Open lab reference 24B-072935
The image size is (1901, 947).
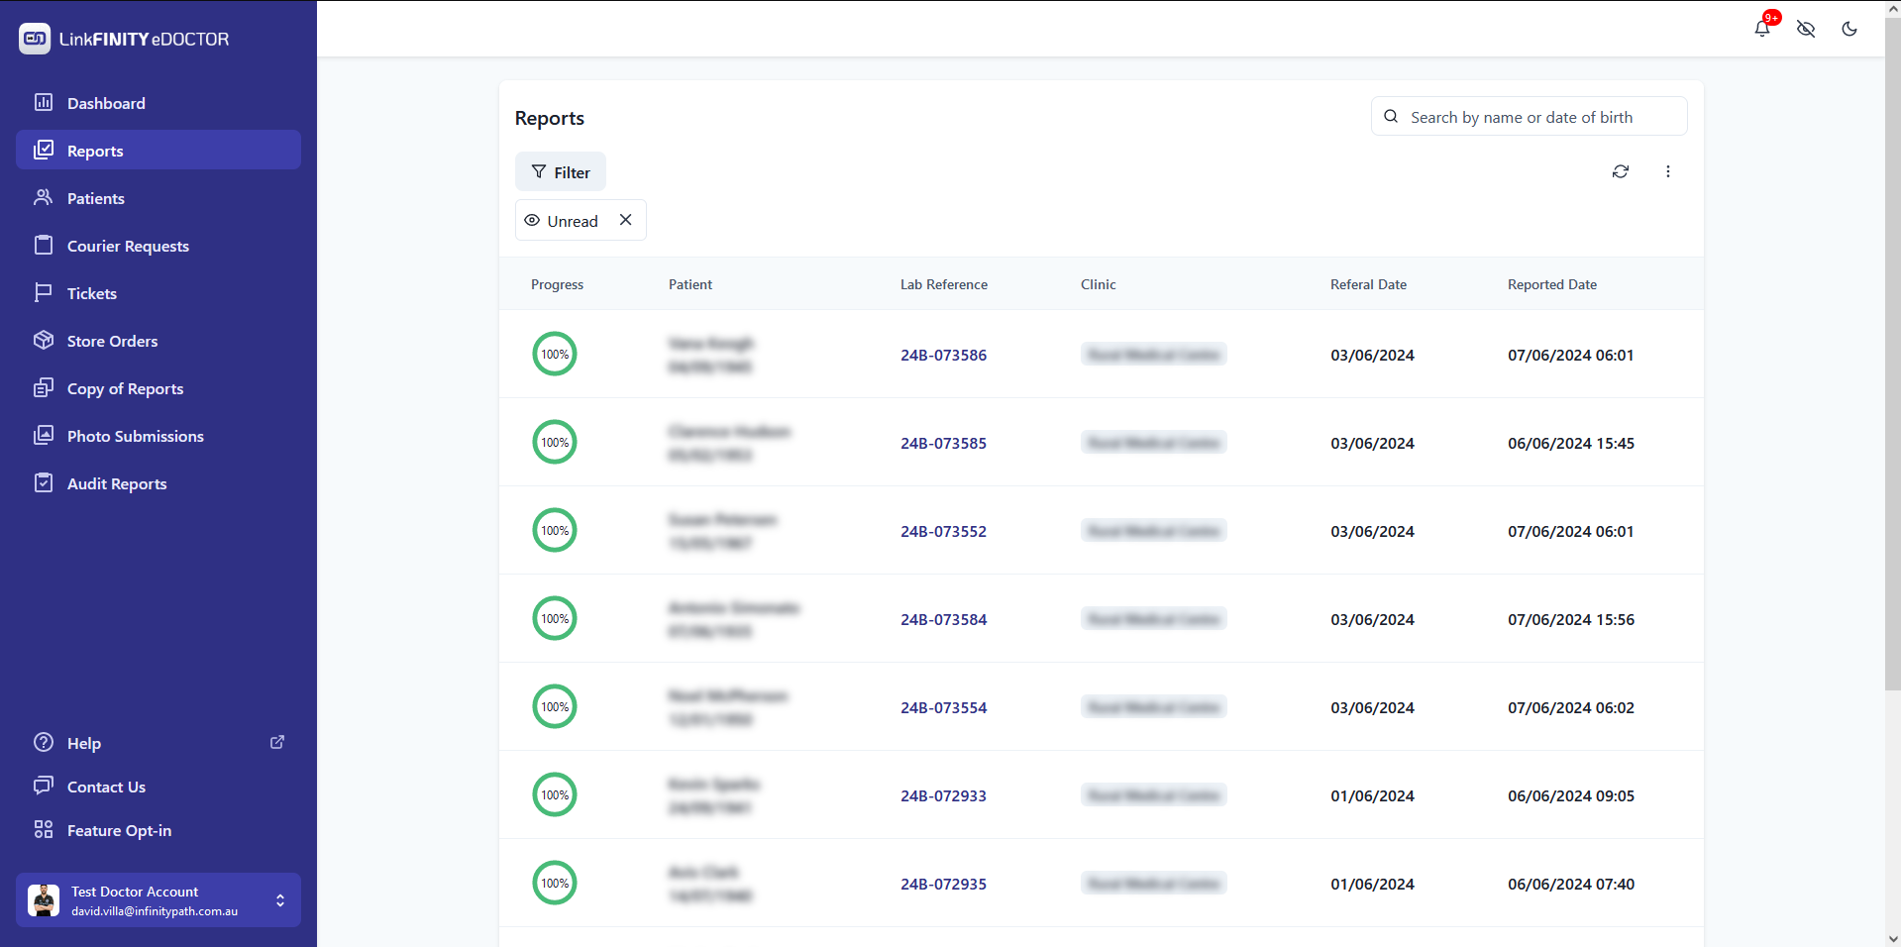[x=943, y=884]
